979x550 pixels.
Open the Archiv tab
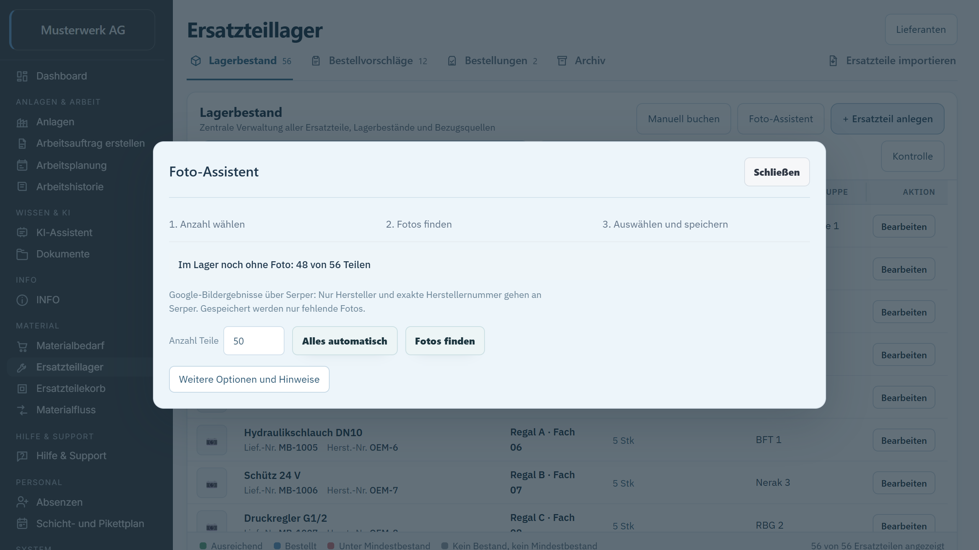tap(581, 61)
